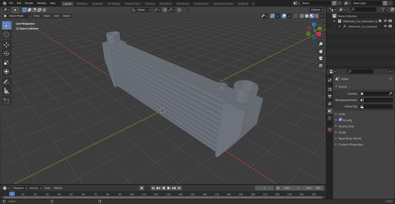This screenshot has width=395, height=204.
Task: Select the Cursor tool in toolbar
Action: 6,34
